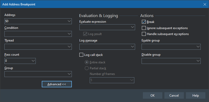The width and height of the screenshot is (209, 102).
Task: Open Help for this dialog
Action: (196, 96)
